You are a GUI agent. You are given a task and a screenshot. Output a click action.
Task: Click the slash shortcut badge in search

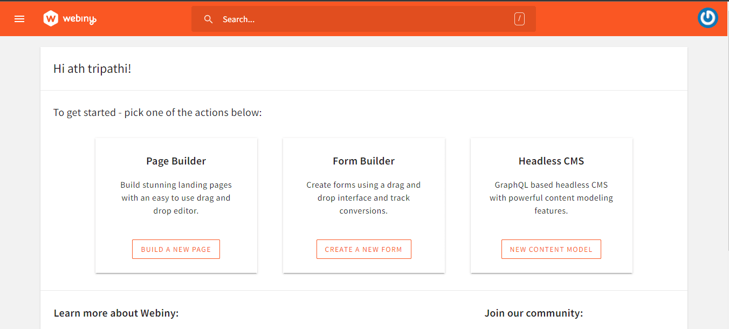coord(519,19)
